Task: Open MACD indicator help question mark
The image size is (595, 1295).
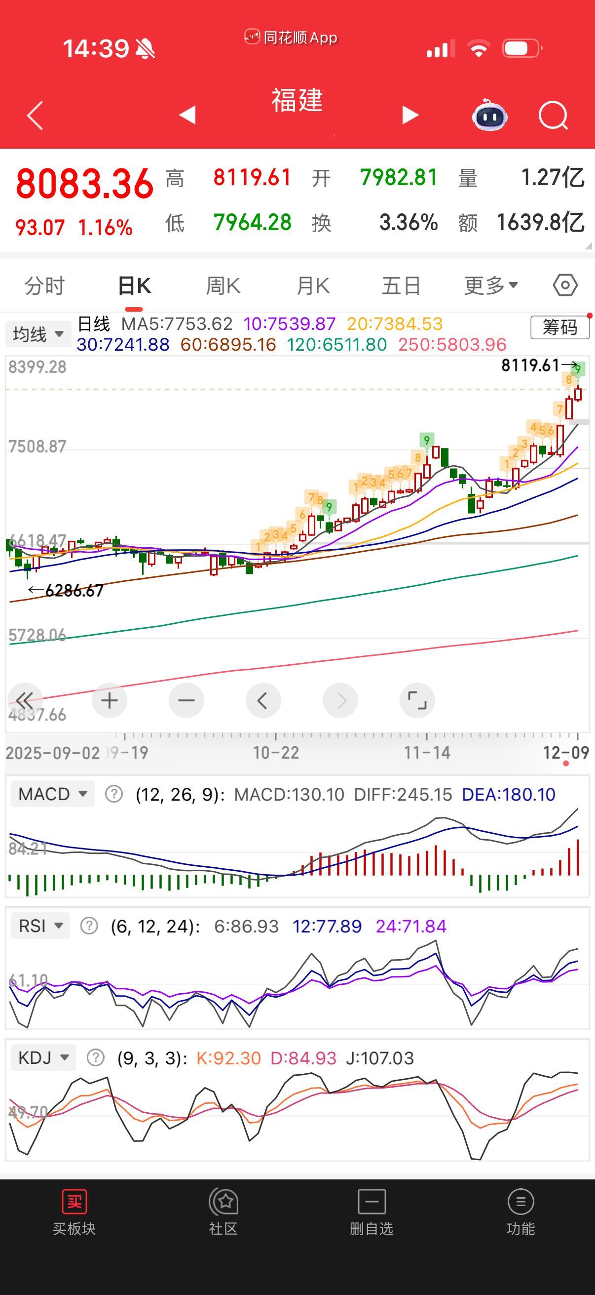Action: [114, 794]
